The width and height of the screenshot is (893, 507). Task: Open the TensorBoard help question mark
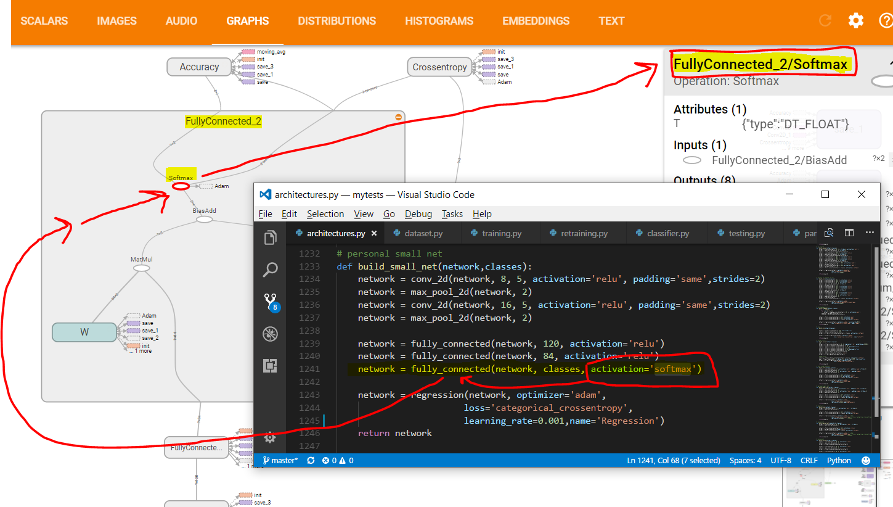click(886, 20)
